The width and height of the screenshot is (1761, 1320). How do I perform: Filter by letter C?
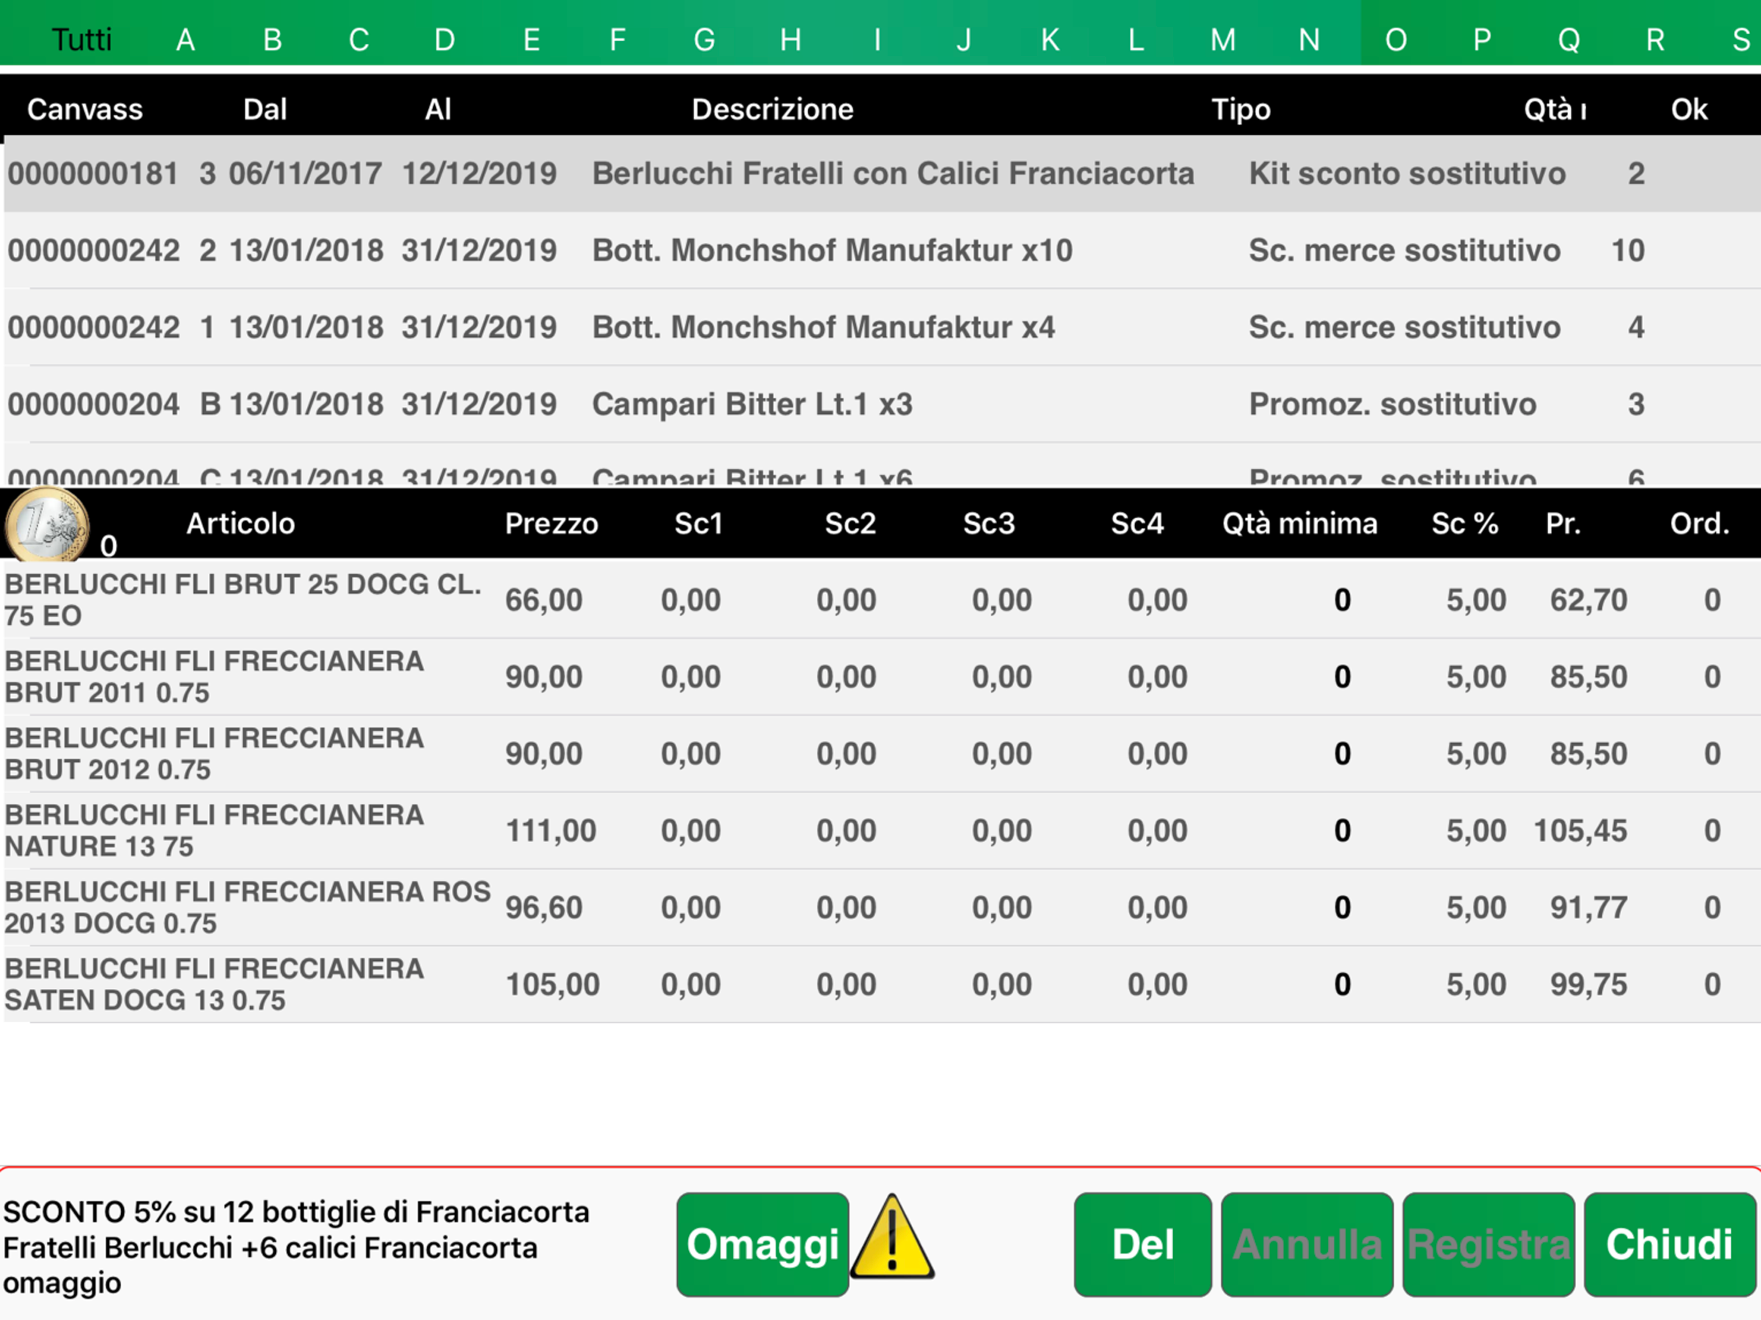pos(359,39)
